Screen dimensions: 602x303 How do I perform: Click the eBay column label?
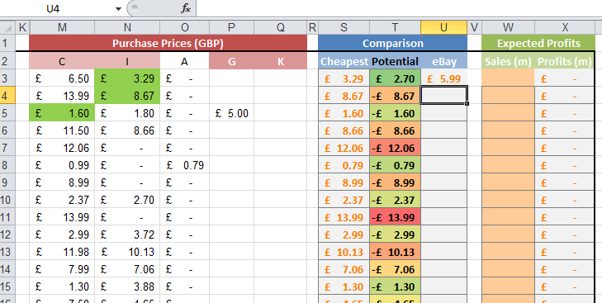443,61
